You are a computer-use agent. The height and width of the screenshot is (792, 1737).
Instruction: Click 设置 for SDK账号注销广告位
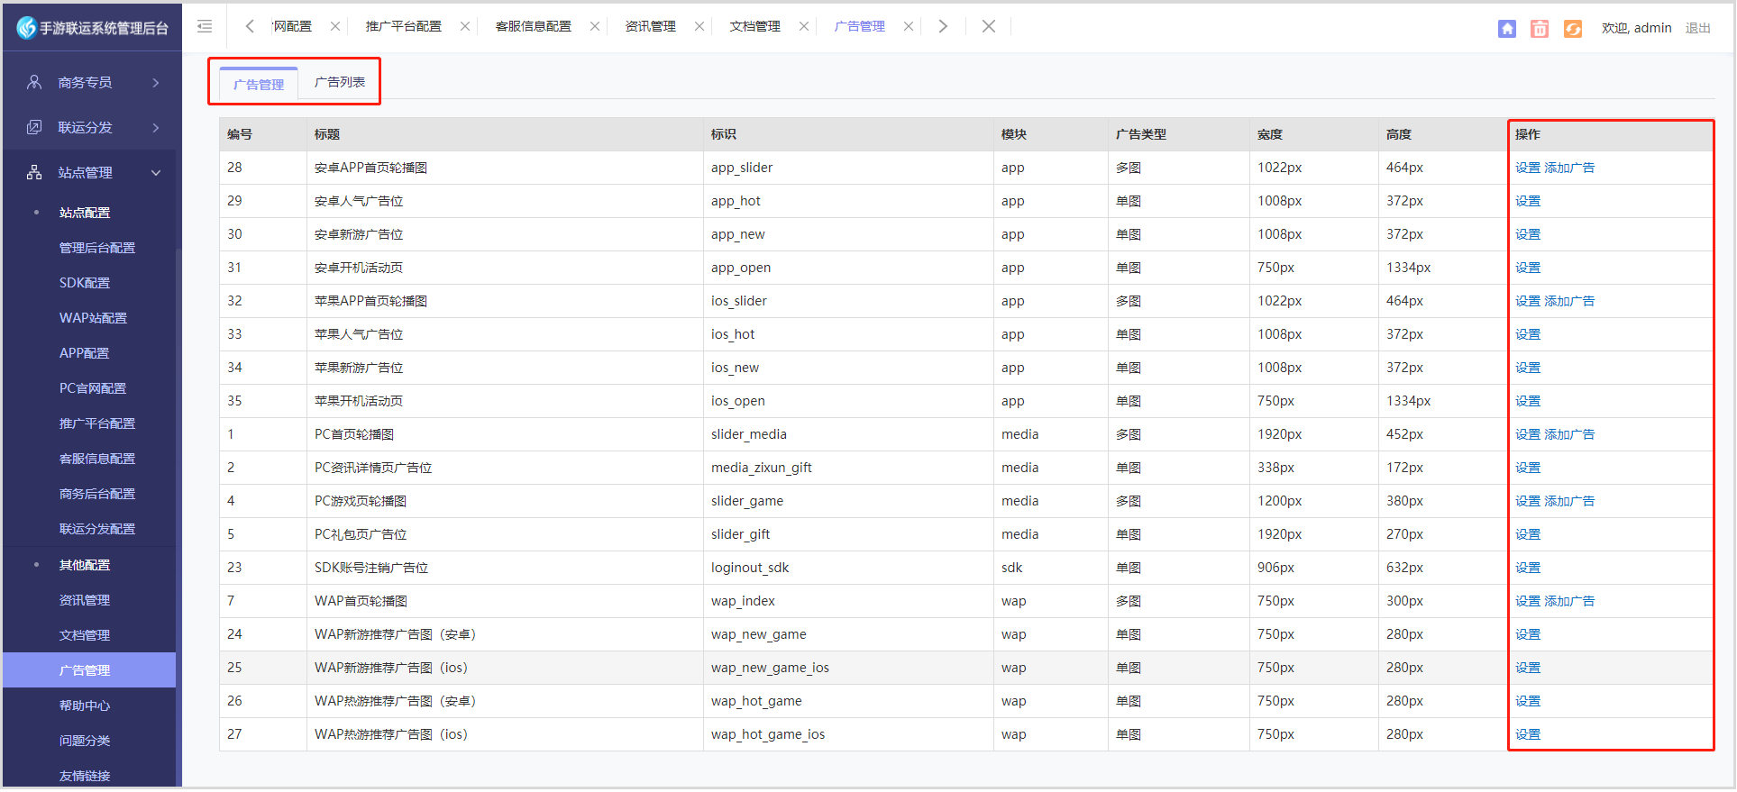[1528, 568]
